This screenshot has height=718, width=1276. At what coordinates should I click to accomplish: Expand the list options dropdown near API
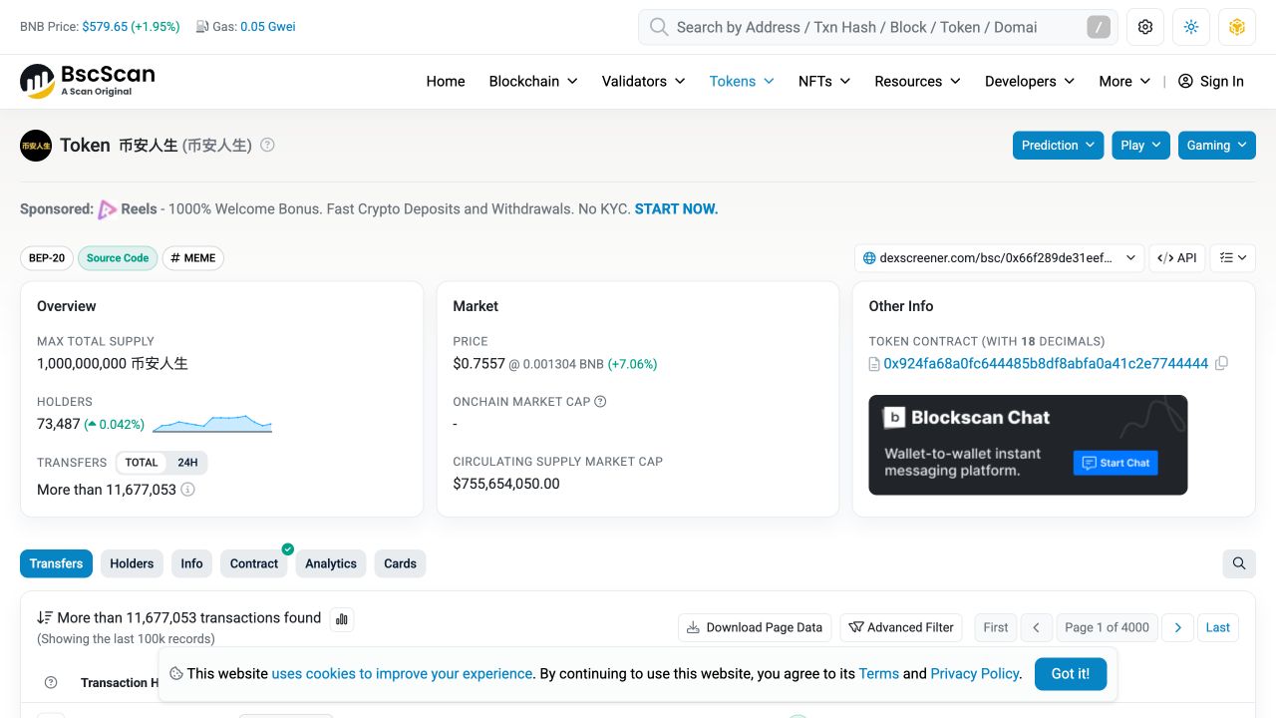pos(1233,257)
